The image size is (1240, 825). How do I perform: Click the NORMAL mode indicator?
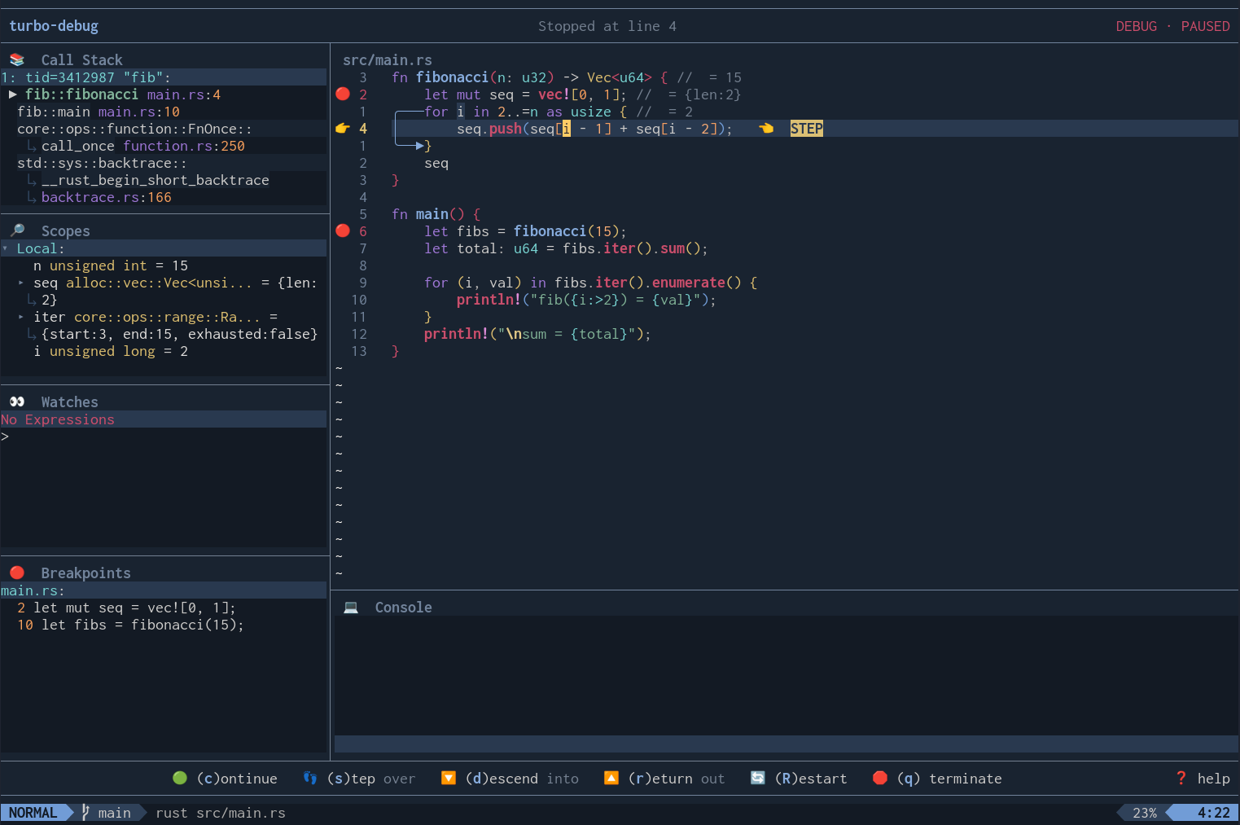[x=33, y=813]
